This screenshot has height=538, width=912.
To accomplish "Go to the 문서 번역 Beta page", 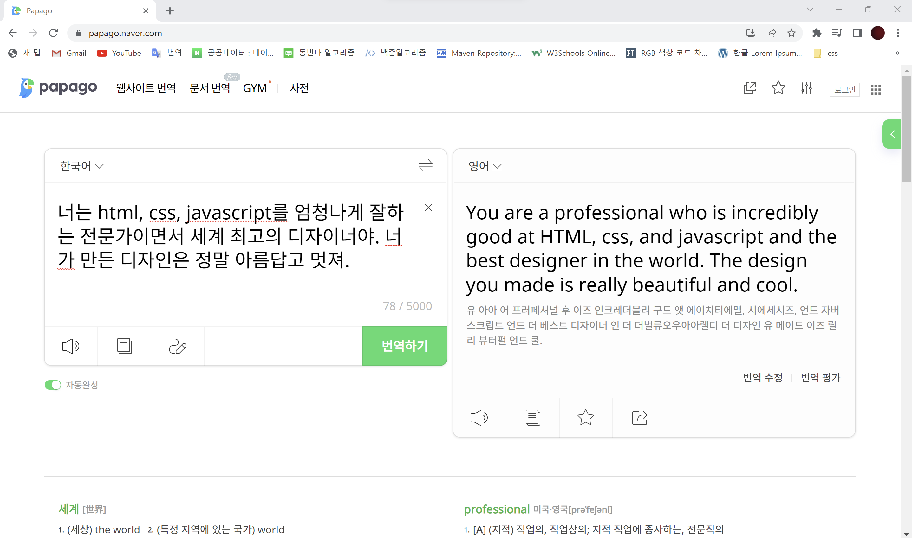I will (x=210, y=88).
